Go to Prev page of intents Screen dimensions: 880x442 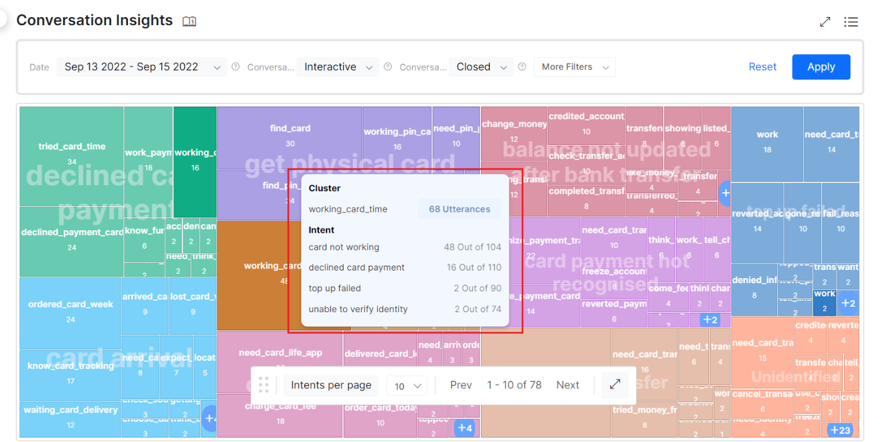tap(461, 385)
